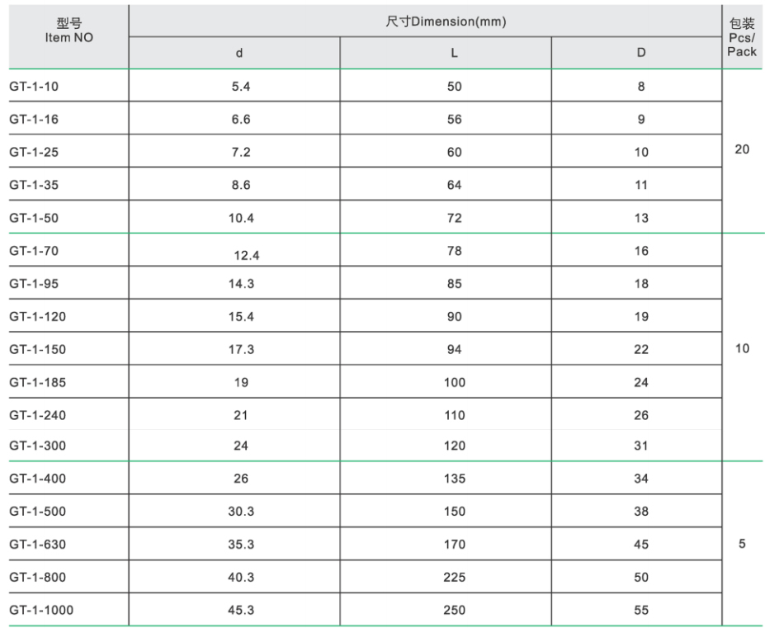Screen dimensions: 765x628
Task: Click the pack quantity 10 cell
Action: (x=742, y=348)
